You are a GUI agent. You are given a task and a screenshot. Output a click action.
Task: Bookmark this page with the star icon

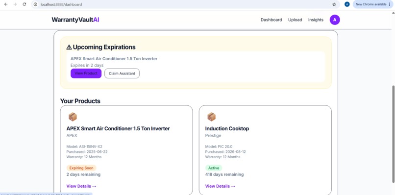coord(334,4)
